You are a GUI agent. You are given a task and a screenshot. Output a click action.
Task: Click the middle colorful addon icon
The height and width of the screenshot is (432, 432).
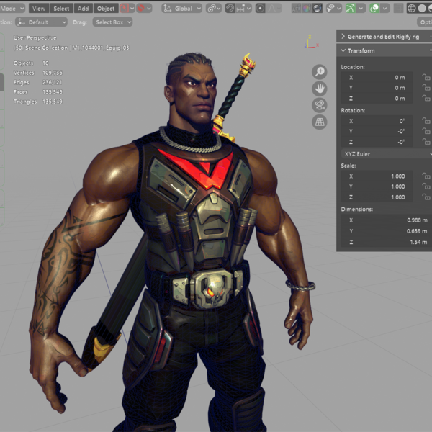(x=307, y=9)
